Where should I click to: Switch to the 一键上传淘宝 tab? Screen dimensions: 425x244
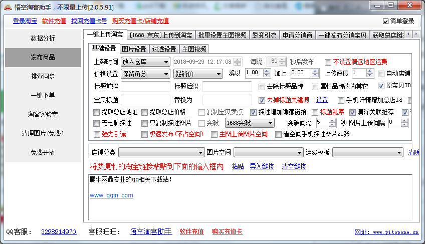[105, 35]
